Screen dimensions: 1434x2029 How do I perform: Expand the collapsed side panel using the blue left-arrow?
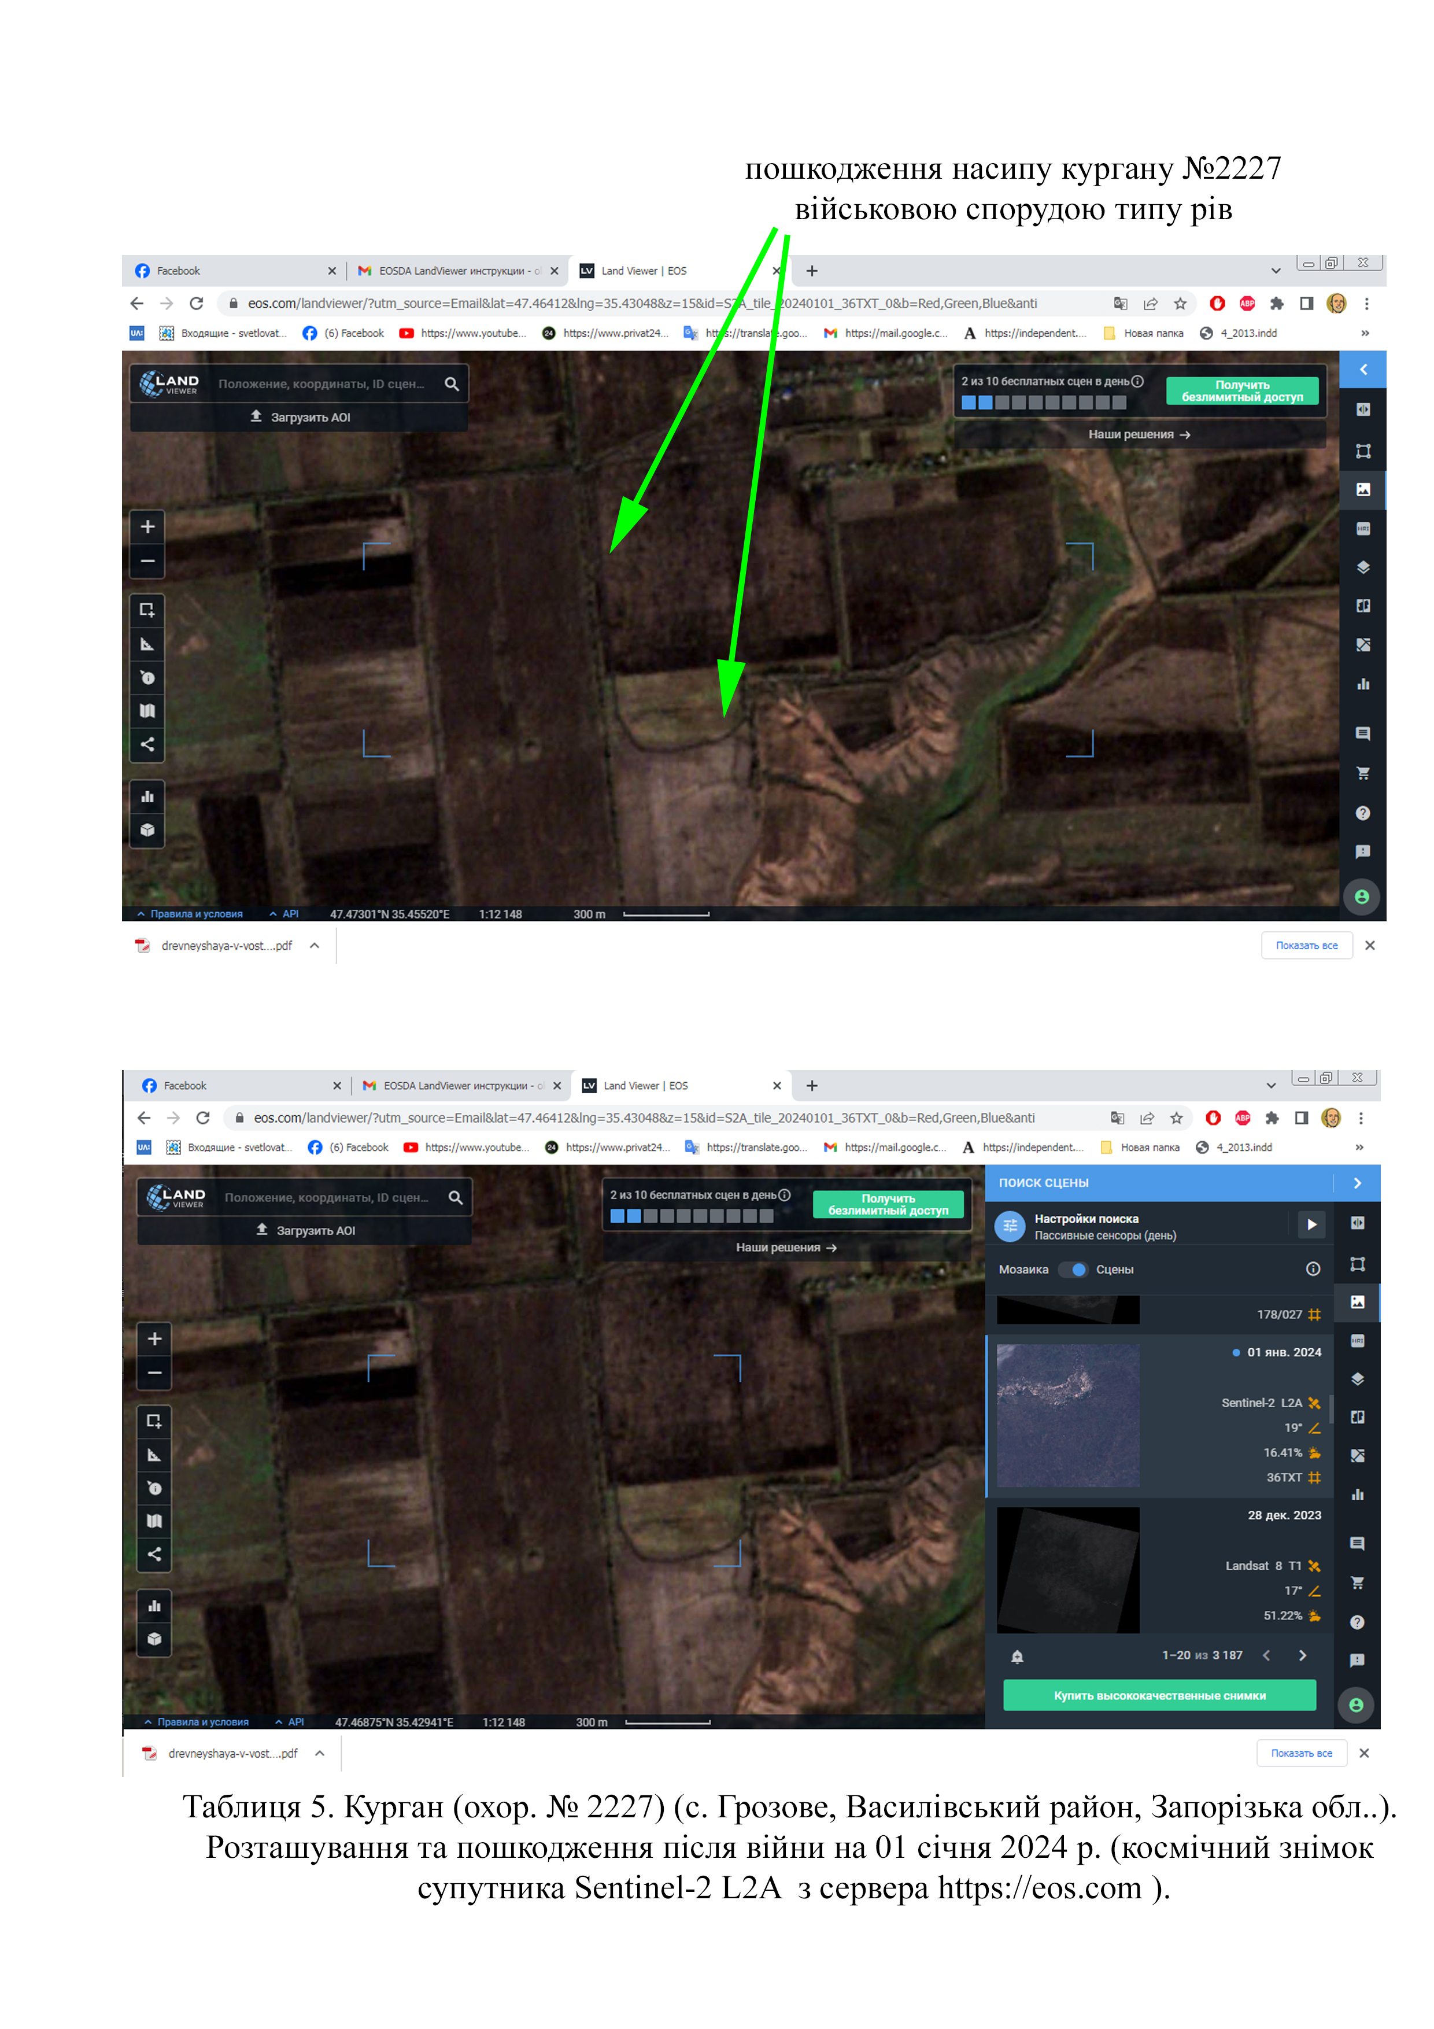(1363, 370)
